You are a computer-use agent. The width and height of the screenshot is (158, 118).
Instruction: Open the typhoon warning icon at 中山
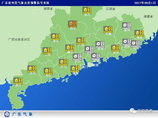pyautogui.click(x=77, y=57)
